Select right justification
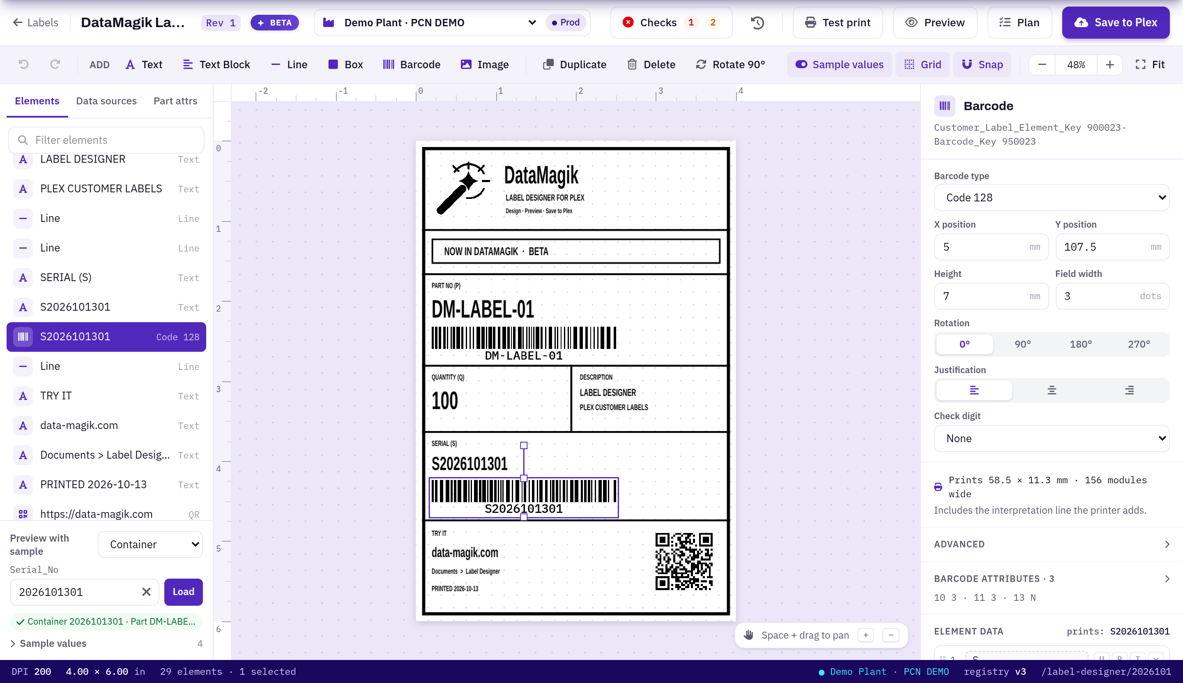Viewport: 1183px width, 683px height. pos(1129,390)
